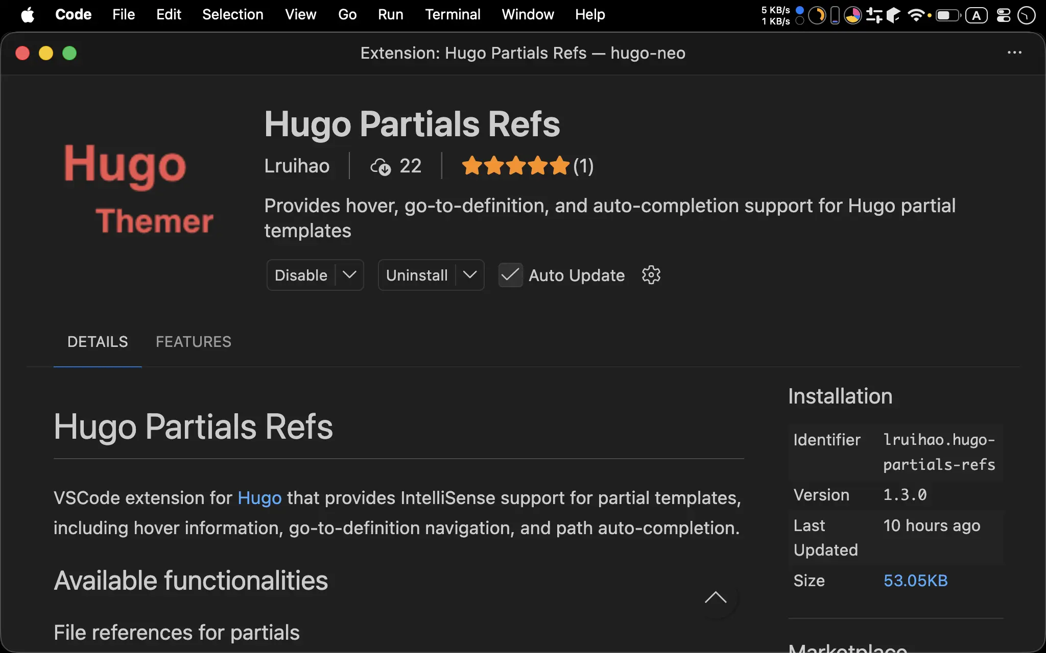Open the five-star rating reviews
The image size is (1046, 653).
click(527, 166)
